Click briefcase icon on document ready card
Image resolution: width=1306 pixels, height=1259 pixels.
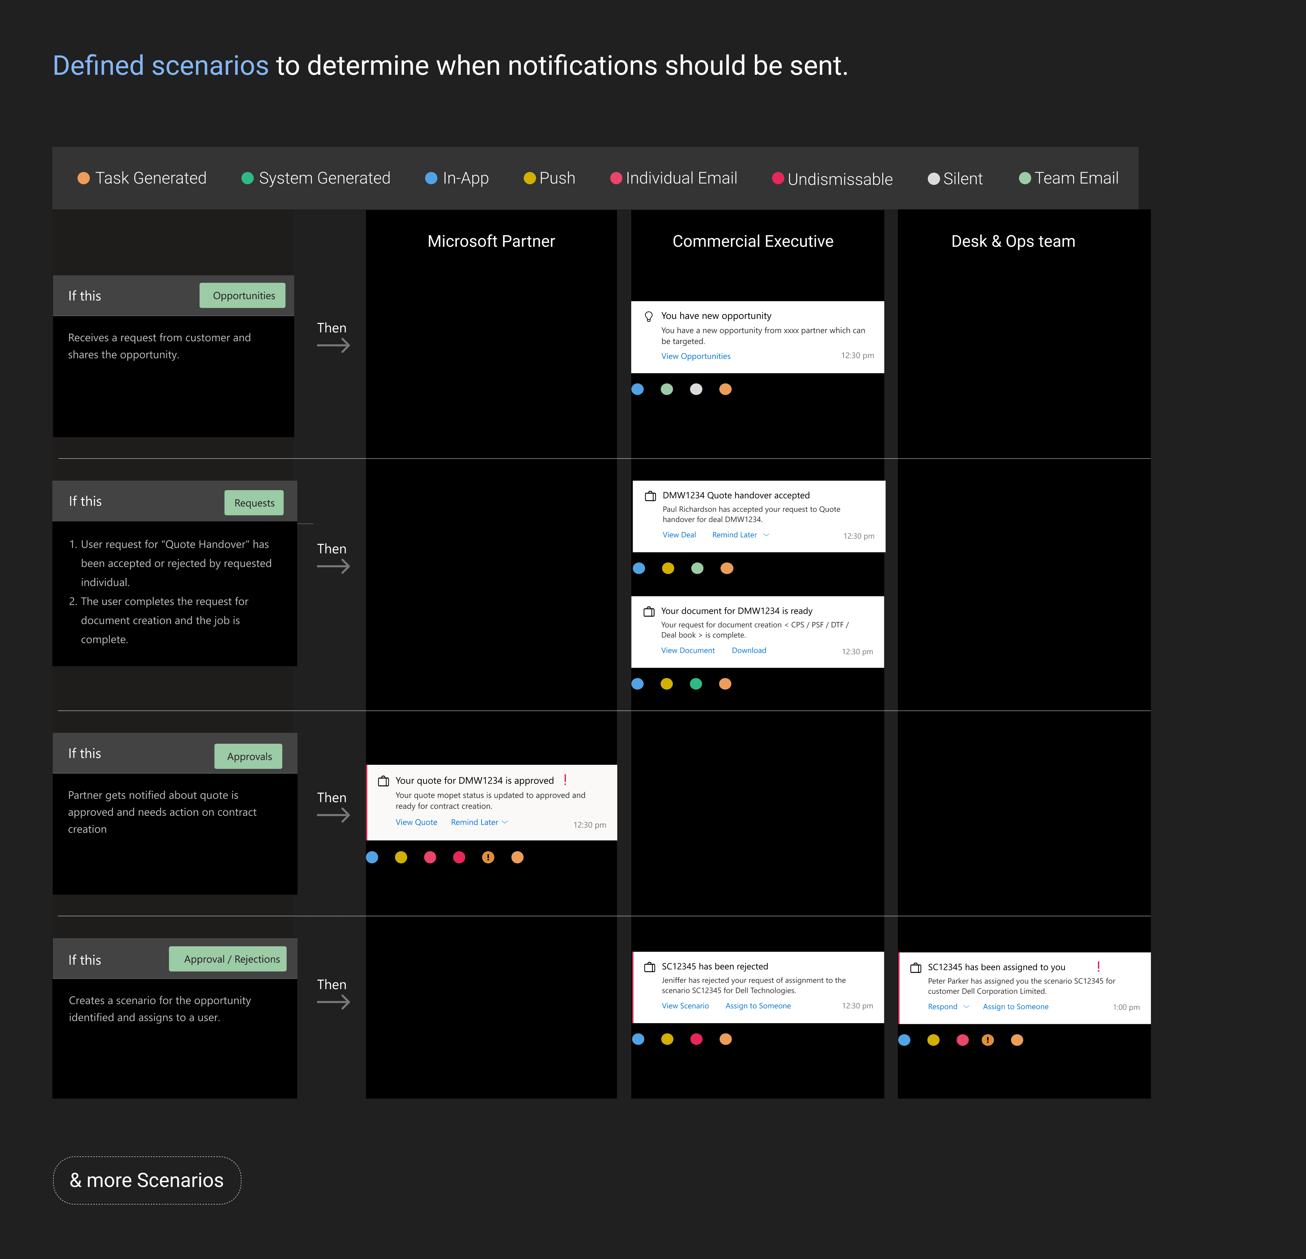click(648, 611)
